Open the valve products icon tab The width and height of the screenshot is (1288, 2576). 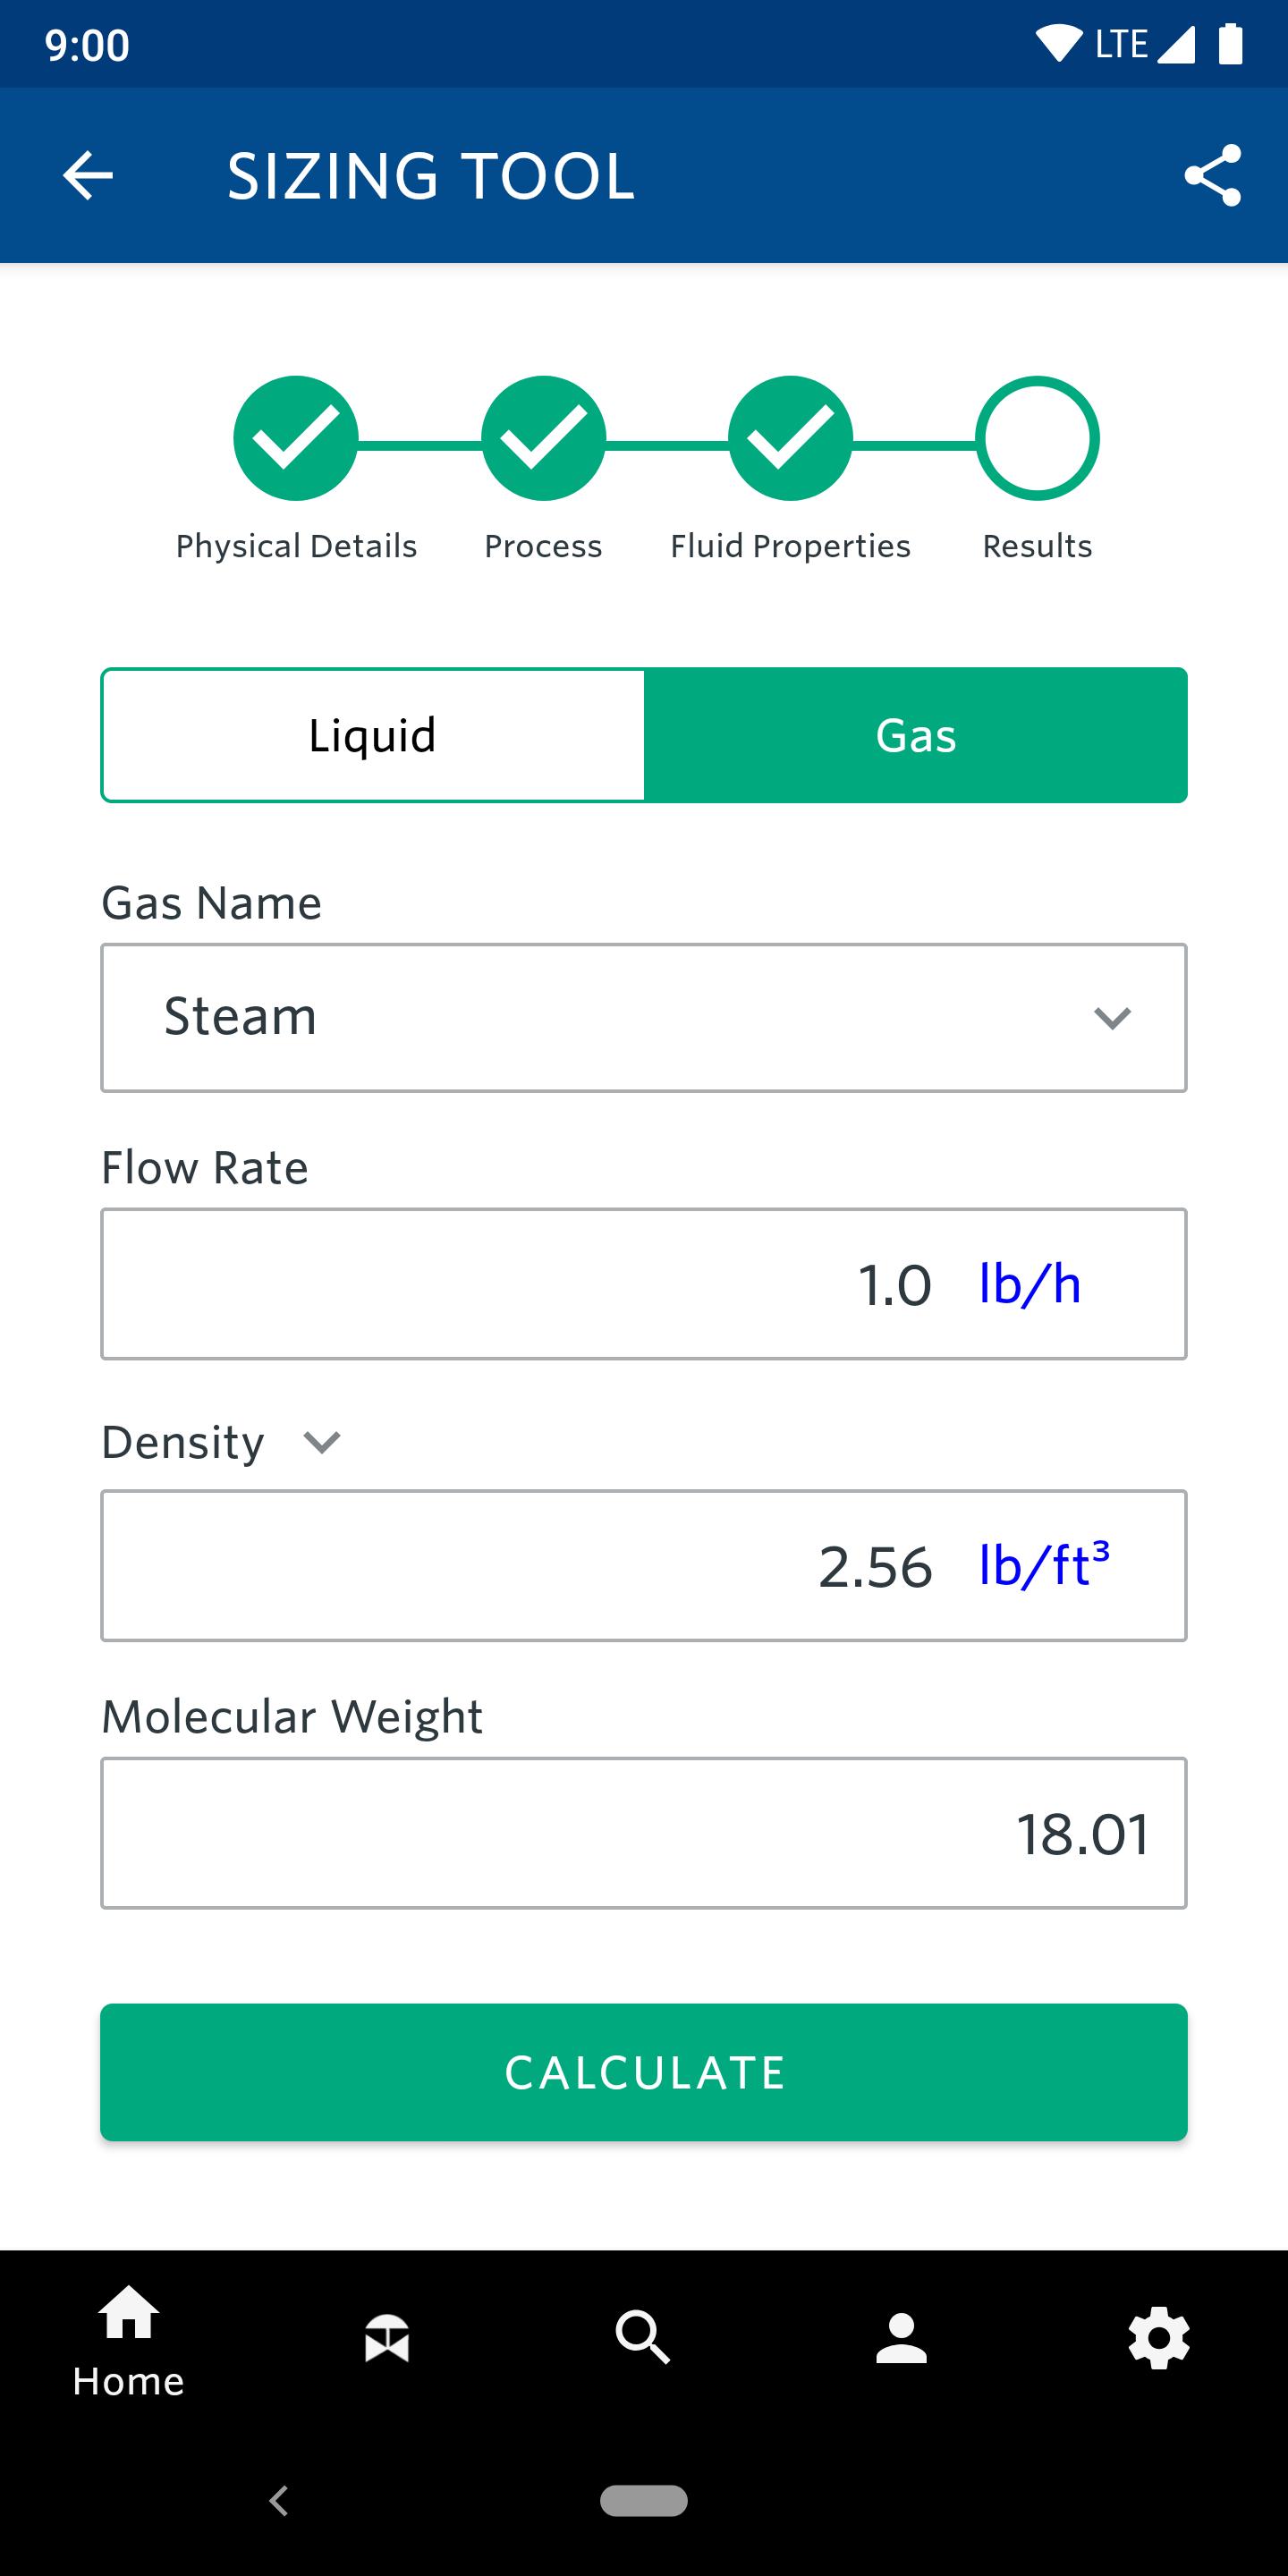pos(387,2340)
